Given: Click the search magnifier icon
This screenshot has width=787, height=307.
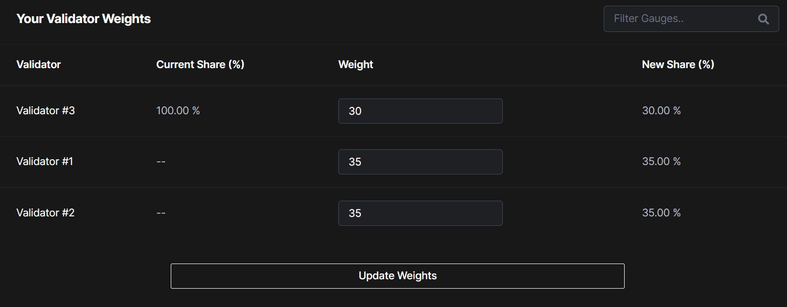Looking at the screenshot, I should coord(763,19).
